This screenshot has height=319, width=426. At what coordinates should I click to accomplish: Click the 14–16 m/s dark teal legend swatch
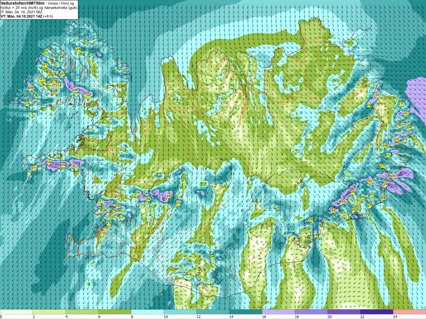point(246,312)
